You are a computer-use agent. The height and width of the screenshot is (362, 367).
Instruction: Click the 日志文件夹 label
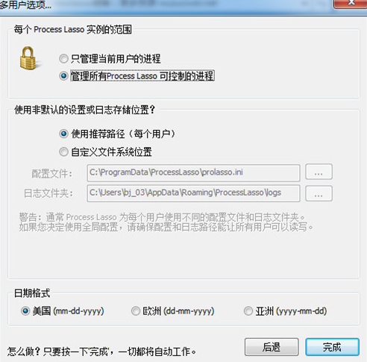(x=48, y=193)
